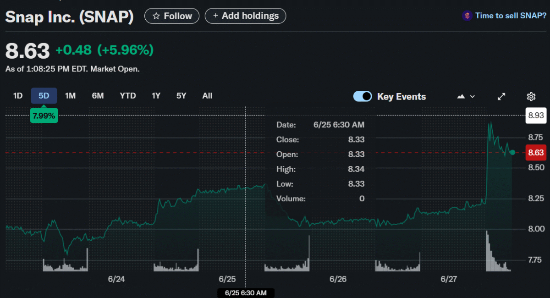The height and width of the screenshot is (298, 550).
Task: Click the Add holdings button
Action: (245, 16)
